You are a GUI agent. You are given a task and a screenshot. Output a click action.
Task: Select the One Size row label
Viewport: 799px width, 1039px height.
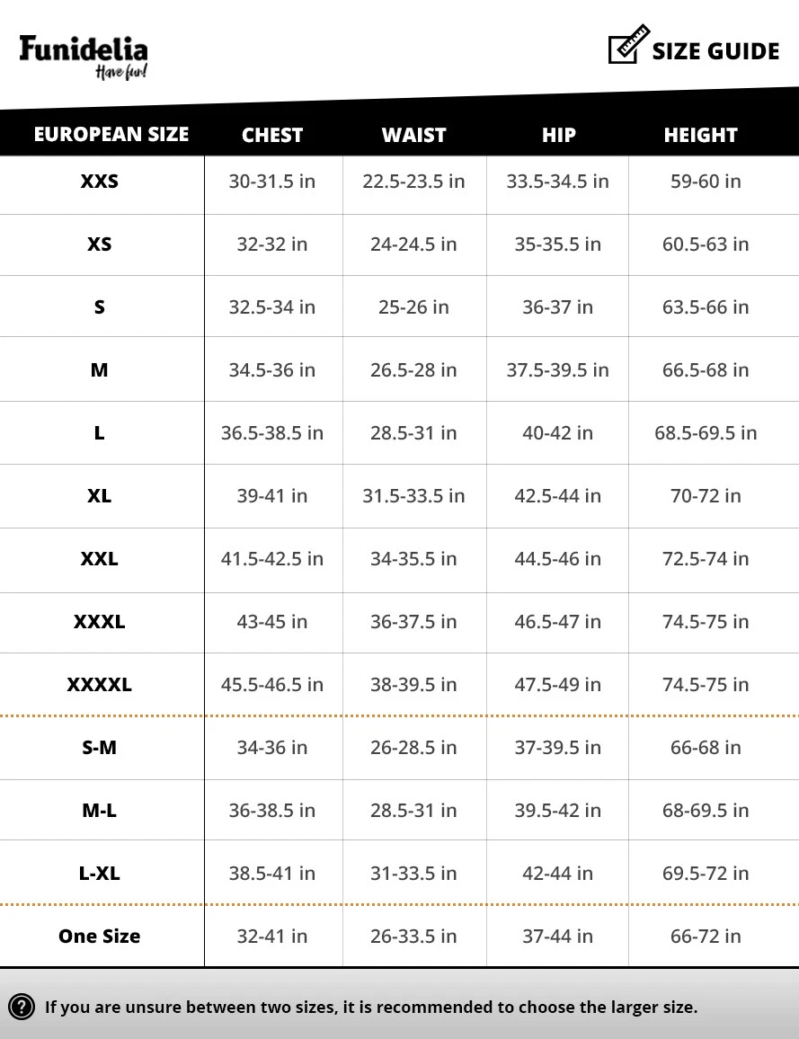tap(100, 937)
